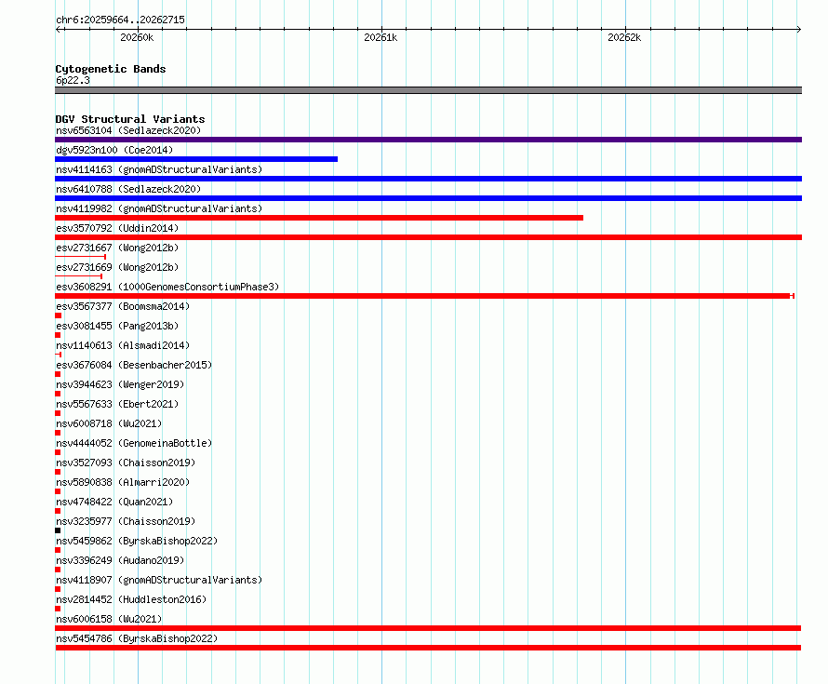Click the blue nsv4114163 variant bar

point(428,179)
